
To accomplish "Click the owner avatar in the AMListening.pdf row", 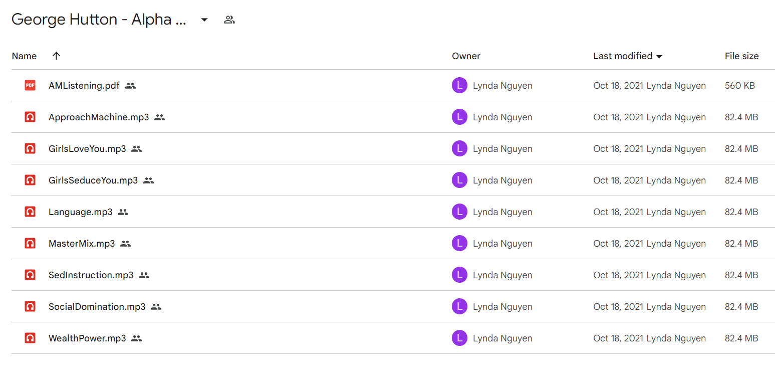I will pos(459,86).
